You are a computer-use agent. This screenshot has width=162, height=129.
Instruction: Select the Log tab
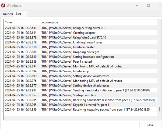(20, 14)
